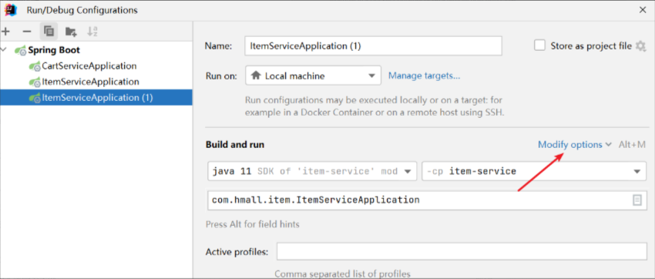Open the Run on Local machine dropdown
The width and height of the screenshot is (655, 279).
314,76
